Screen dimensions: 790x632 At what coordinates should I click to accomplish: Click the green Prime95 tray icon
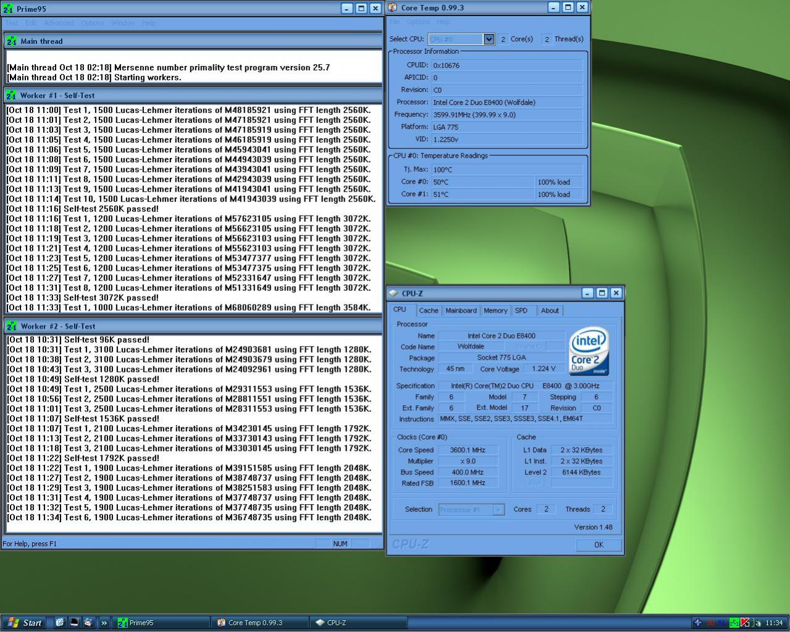[734, 623]
